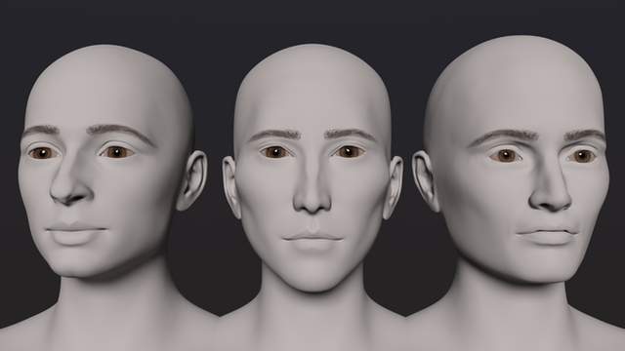Viewport: 625px width, 351px height.
Task: Click the nose of the left head
Action: pyautogui.click(x=71, y=184)
